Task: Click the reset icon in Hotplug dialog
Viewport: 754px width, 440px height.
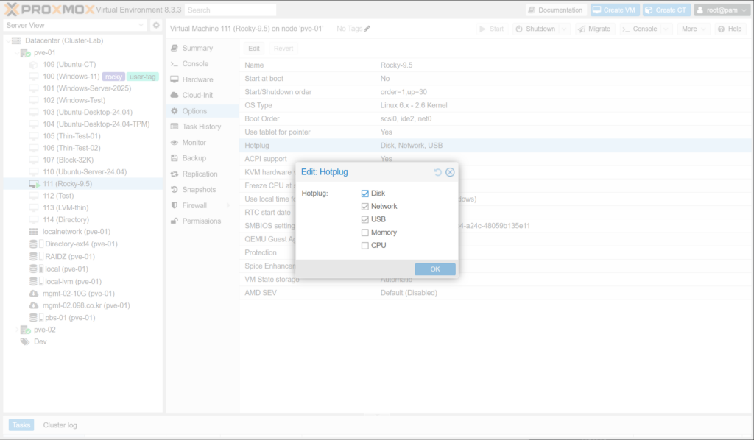Action: [438, 172]
